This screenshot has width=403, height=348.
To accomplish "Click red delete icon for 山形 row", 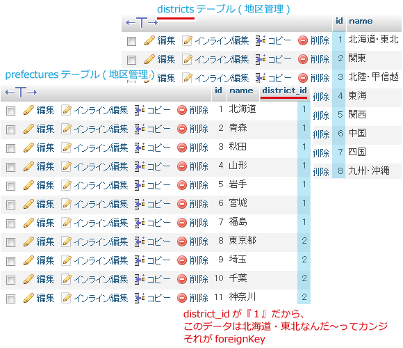I will 182,167.
